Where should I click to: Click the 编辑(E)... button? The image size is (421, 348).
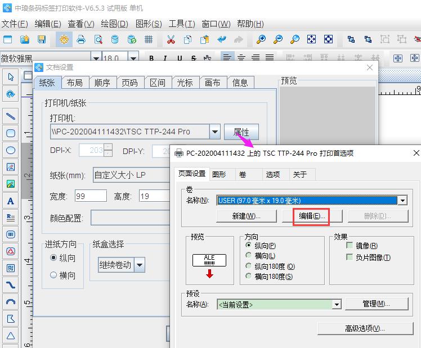312,216
